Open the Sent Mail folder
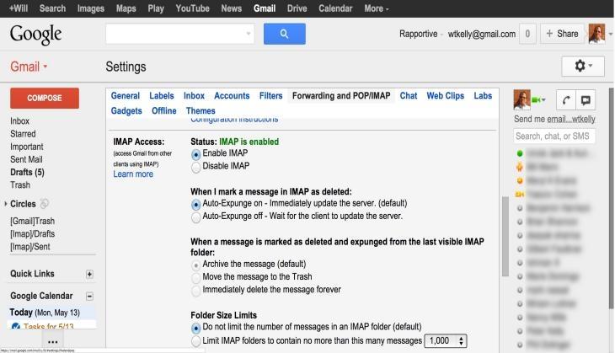This screenshot has width=615, height=353. pyautogui.click(x=26, y=159)
